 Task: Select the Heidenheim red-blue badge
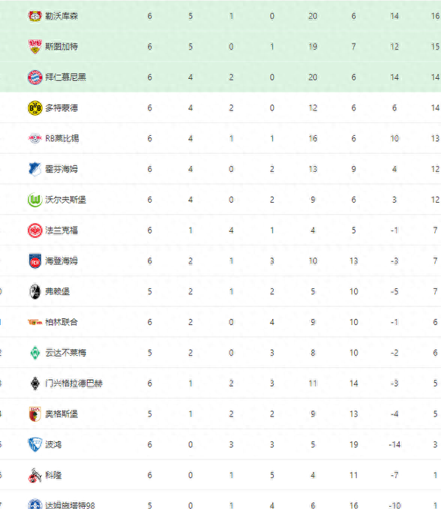(34, 261)
